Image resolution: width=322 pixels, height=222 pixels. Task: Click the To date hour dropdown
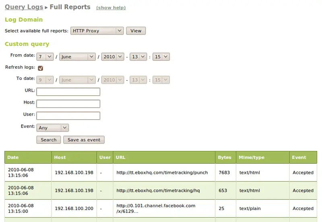click(138, 80)
